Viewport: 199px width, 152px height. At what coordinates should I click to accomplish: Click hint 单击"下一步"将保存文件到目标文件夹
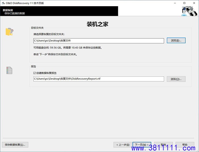click(x=55, y=54)
